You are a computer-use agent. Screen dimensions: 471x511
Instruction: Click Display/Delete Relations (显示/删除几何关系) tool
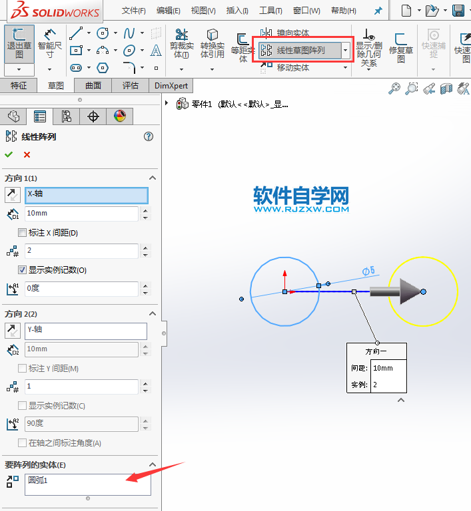click(x=369, y=48)
